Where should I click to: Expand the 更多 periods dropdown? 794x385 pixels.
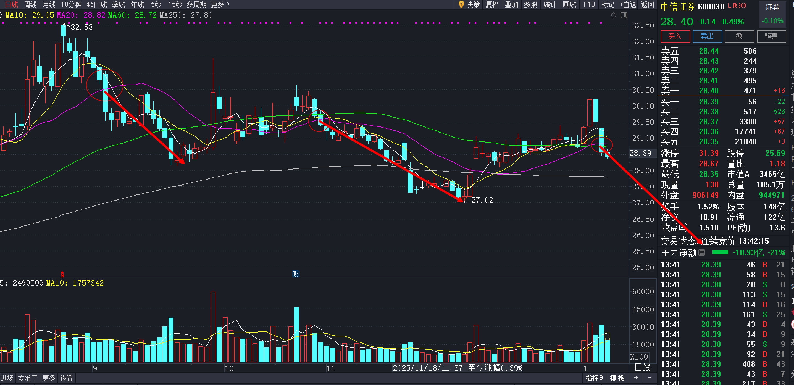220,4
